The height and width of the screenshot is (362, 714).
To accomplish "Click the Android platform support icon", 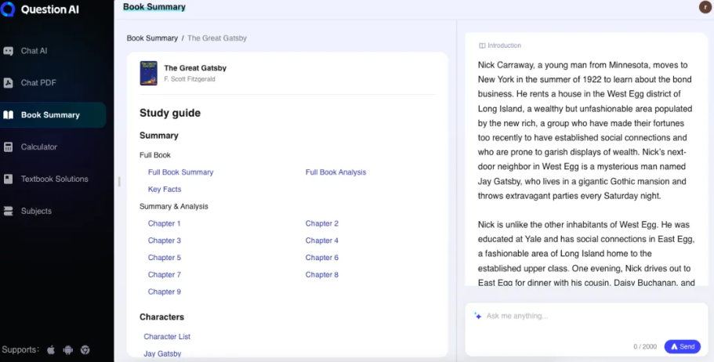I will (68, 350).
